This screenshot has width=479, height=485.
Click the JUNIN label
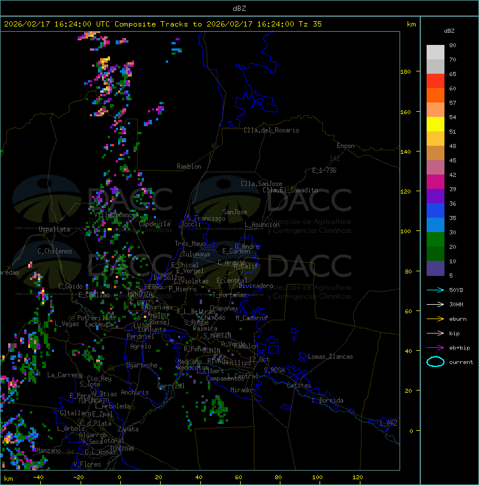coord(211,350)
